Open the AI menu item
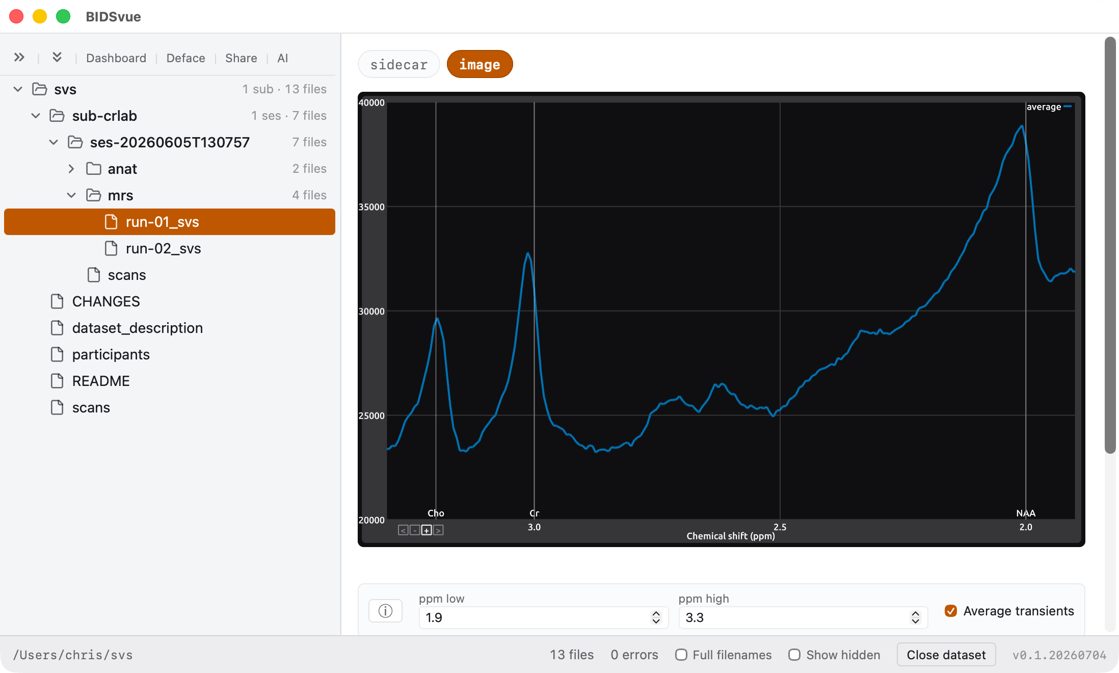1119x673 pixels. [x=283, y=58]
